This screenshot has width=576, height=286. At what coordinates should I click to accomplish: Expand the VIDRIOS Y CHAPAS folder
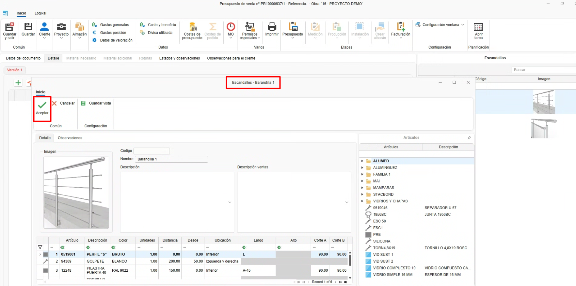pos(362,201)
